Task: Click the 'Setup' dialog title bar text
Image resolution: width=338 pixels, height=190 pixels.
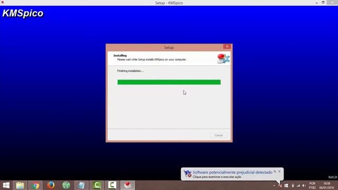Action: coord(169,47)
